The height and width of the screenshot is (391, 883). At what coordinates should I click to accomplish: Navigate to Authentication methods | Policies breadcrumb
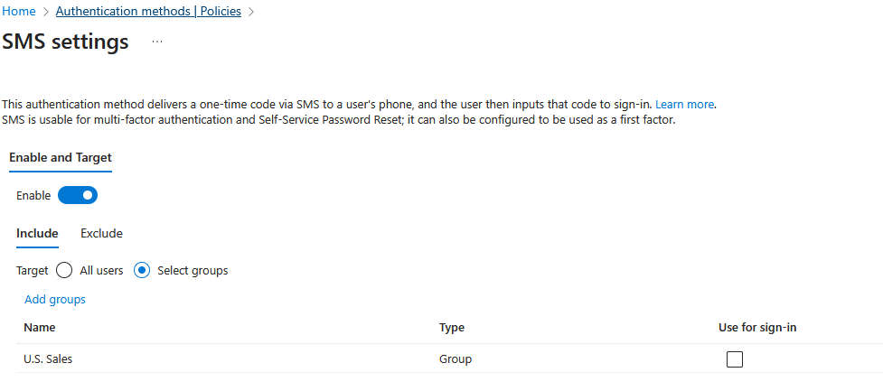click(149, 12)
